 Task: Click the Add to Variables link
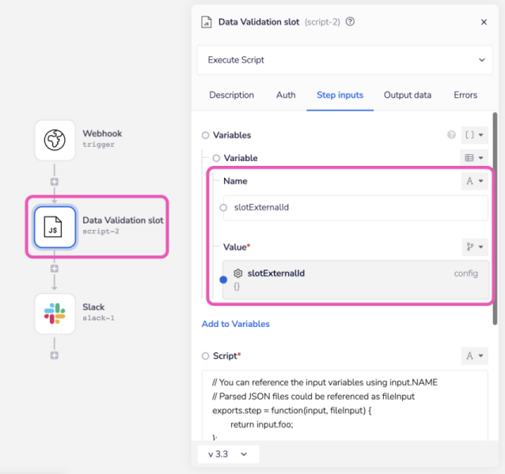click(x=235, y=324)
